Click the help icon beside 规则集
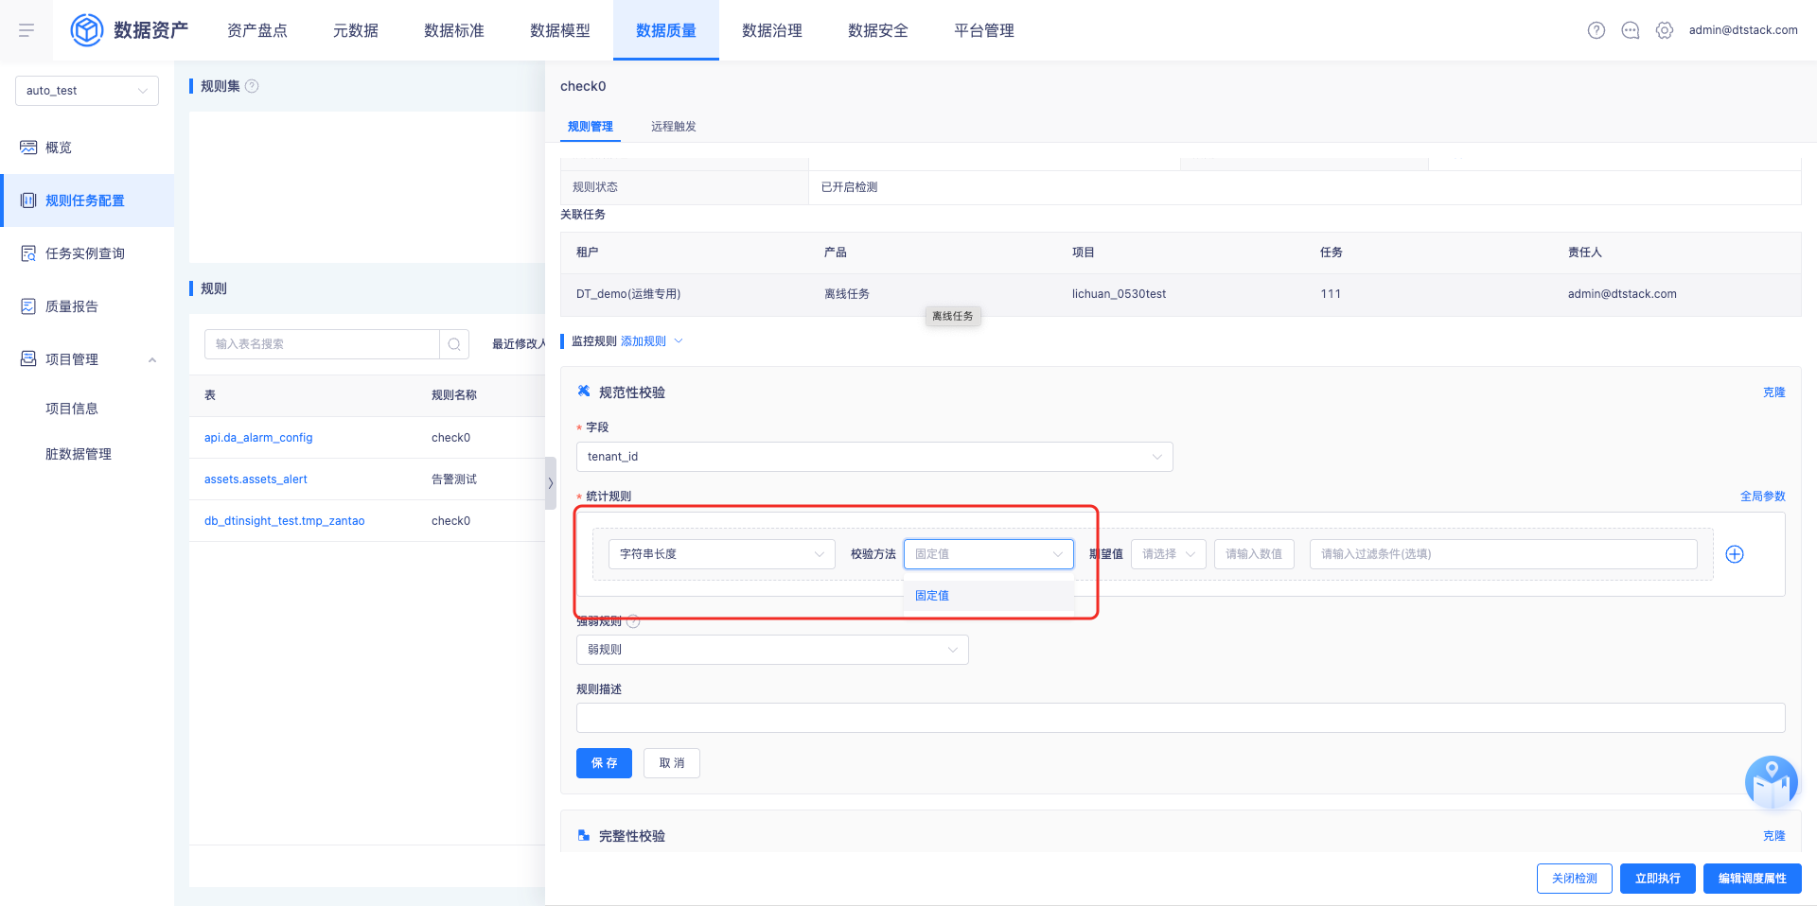The image size is (1817, 906). (252, 86)
